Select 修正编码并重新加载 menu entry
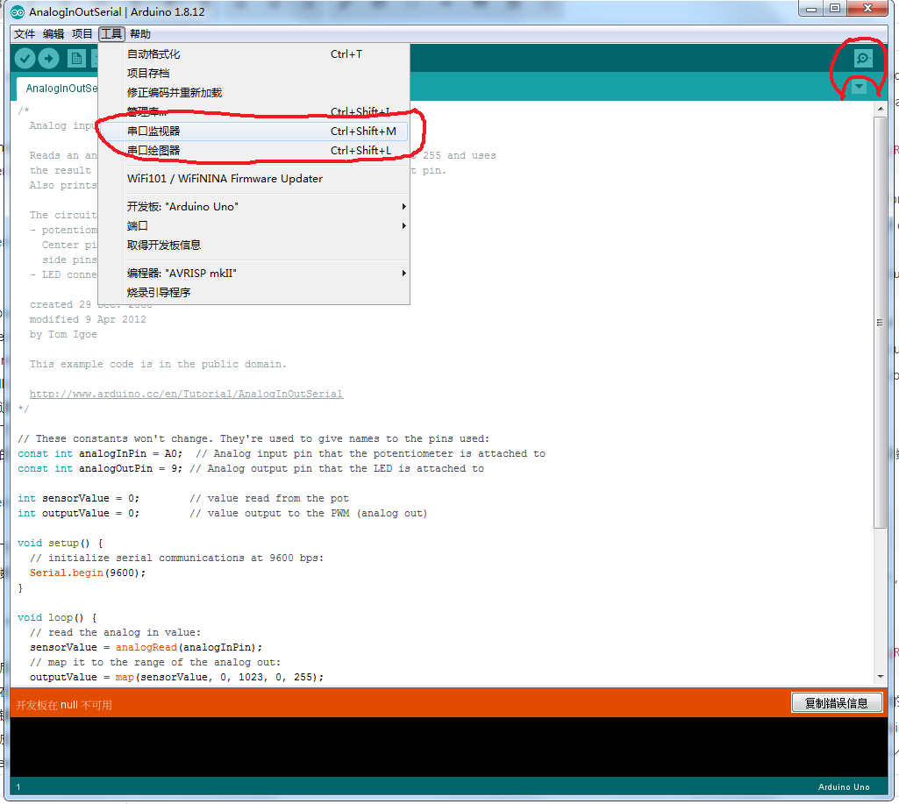This screenshot has height=804, width=899. [254, 93]
